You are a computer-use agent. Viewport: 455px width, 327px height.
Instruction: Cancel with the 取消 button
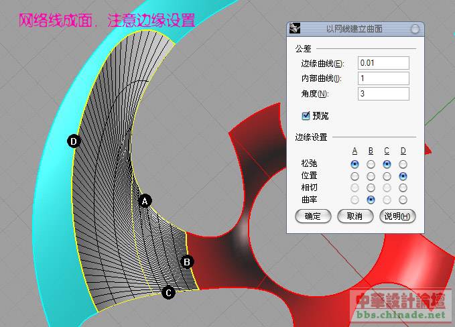(355, 216)
